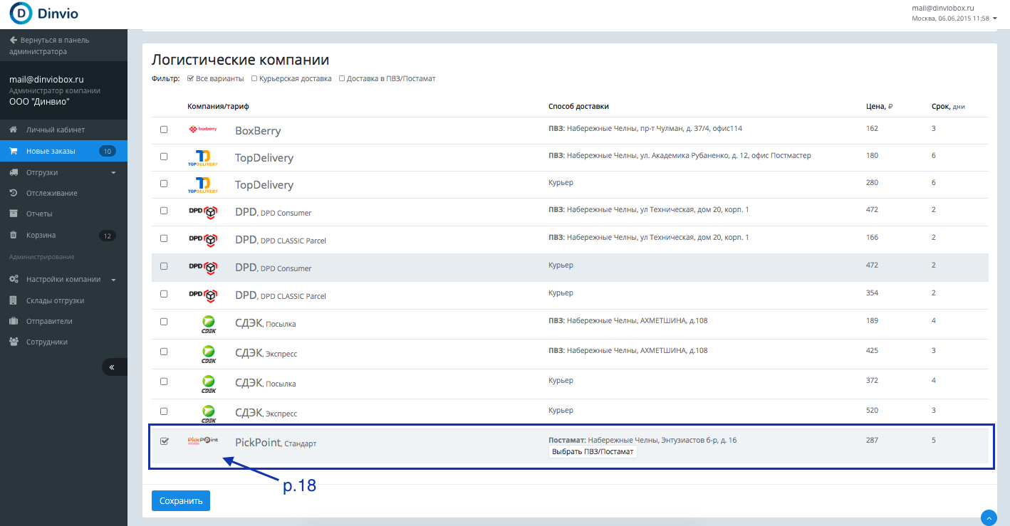1010x526 pixels.
Task: Return via Вернуться в панель администратора link
Action: 49,46
